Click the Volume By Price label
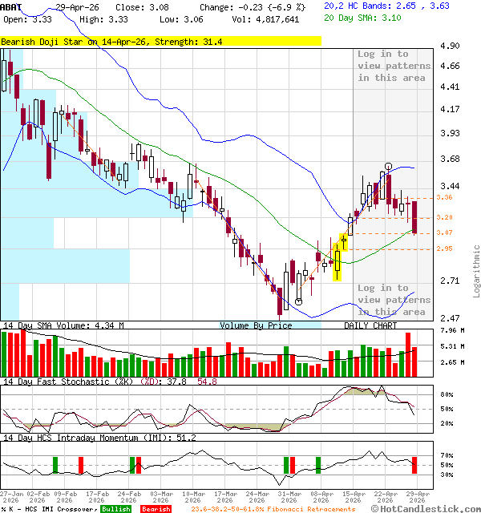Viewport: 481px width, 513px height. pyautogui.click(x=256, y=325)
